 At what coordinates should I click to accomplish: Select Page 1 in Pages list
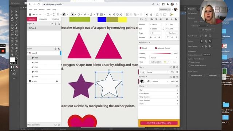(44, 28)
